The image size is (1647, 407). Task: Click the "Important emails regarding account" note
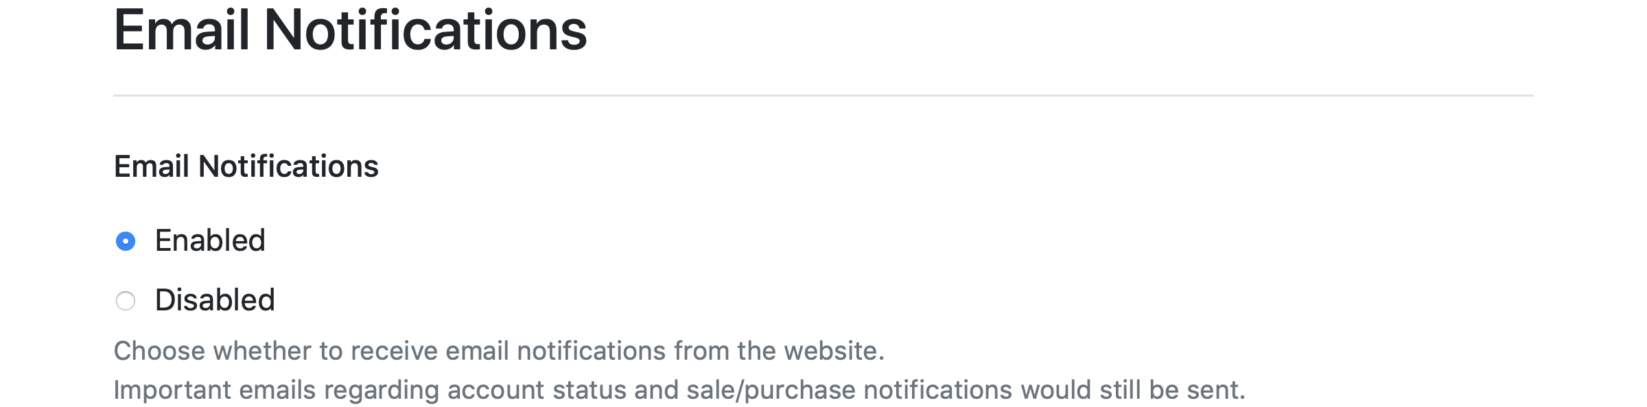tap(679, 390)
